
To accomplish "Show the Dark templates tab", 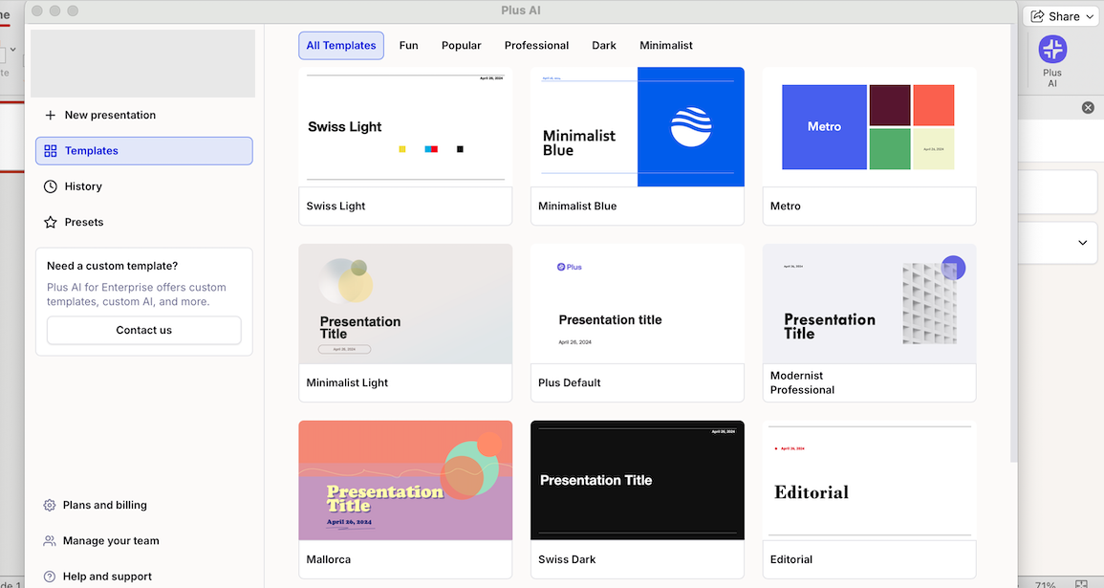I will pyautogui.click(x=603, y=45).
